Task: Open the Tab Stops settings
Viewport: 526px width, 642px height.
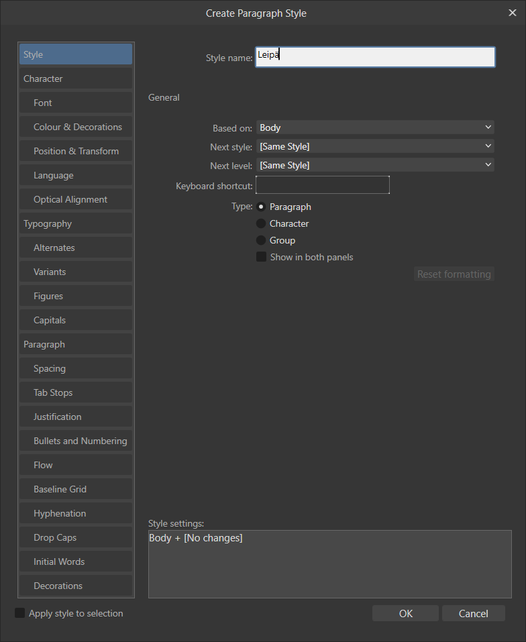Action: click(x=76, y=392)
